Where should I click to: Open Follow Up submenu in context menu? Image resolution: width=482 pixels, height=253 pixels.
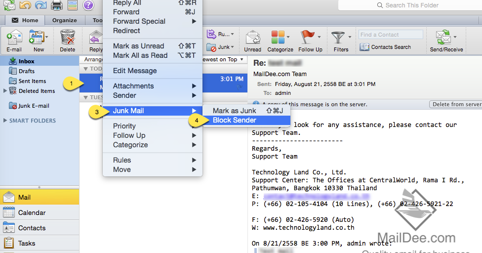[153, 135]
